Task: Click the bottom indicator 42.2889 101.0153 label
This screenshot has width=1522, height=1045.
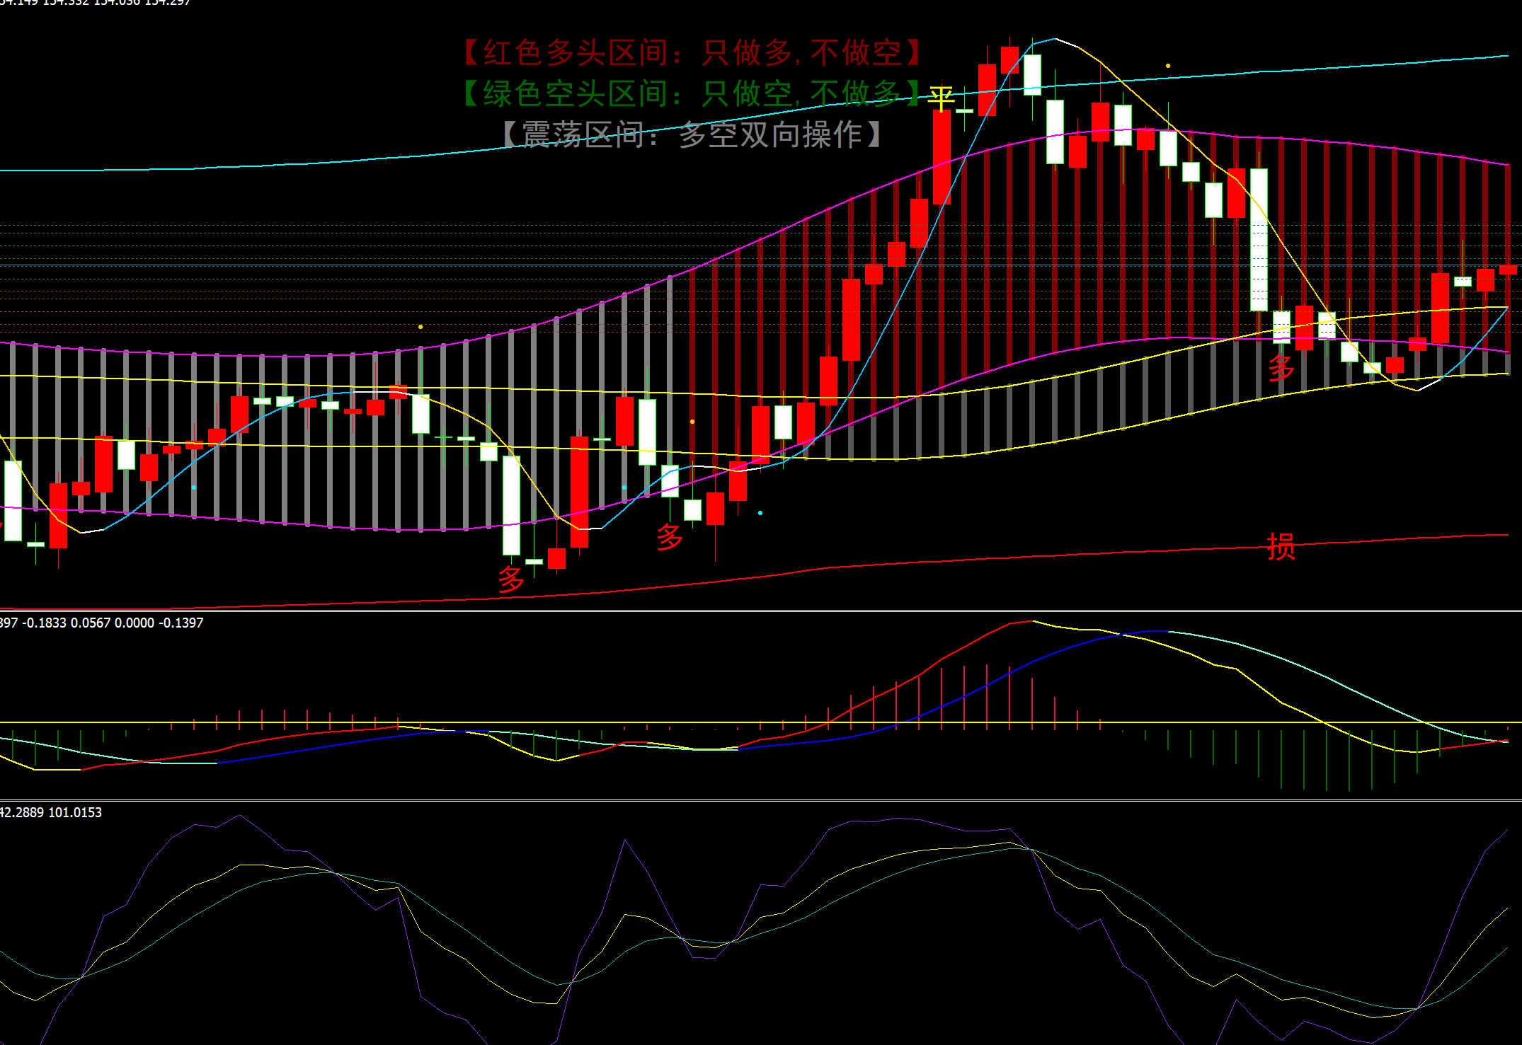Action: pyautogui.click(x=51, y=813)
